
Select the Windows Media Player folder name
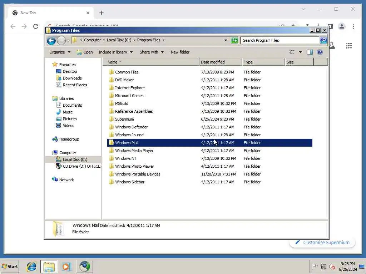click(x=134, y=151)
